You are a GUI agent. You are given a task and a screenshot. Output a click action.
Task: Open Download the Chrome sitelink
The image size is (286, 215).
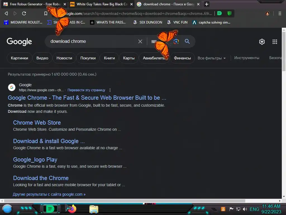[41, 178]
